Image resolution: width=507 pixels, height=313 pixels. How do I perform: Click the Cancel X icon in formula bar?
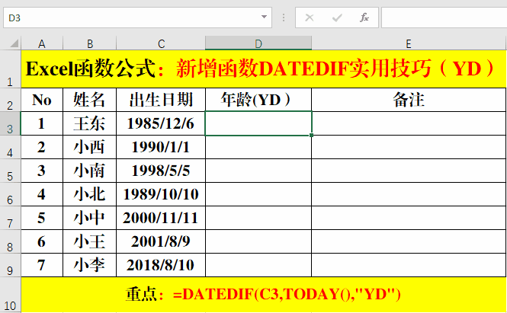coord(310,18)
